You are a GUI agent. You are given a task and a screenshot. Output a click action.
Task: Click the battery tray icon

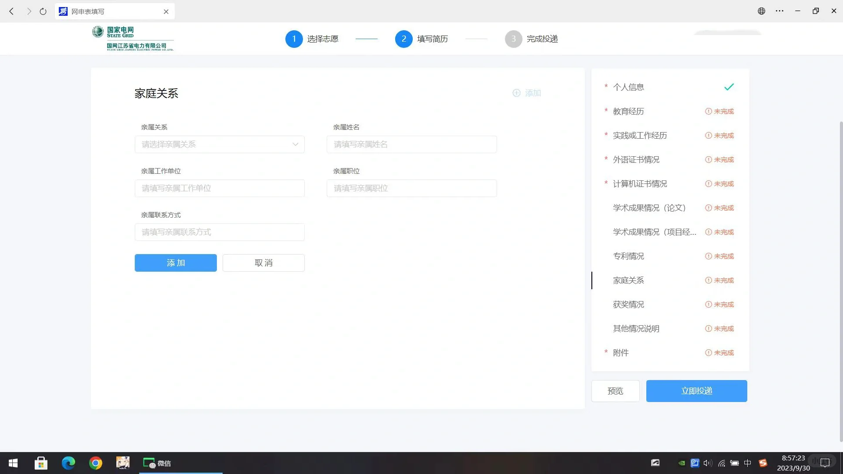734,463
